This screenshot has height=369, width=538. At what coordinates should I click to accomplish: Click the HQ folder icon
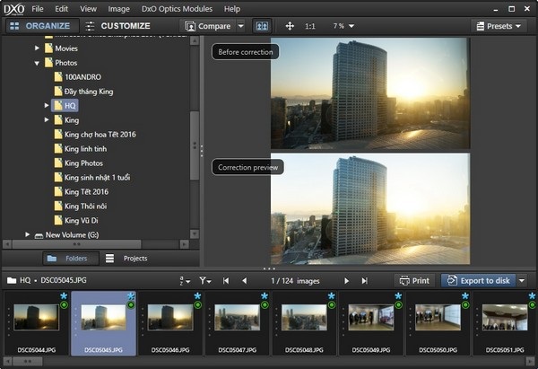(58, 105)
